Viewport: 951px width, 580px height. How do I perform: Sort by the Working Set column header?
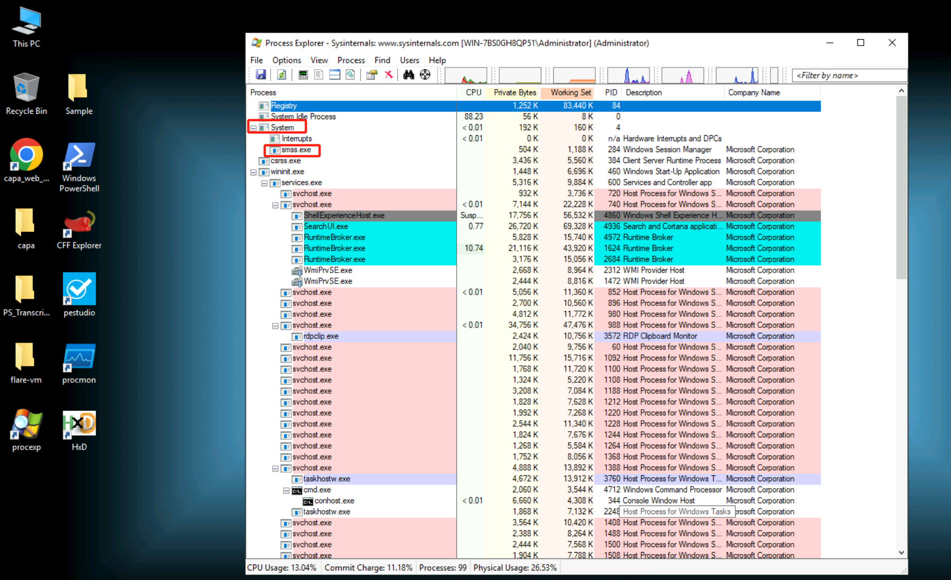pos(570,93)
